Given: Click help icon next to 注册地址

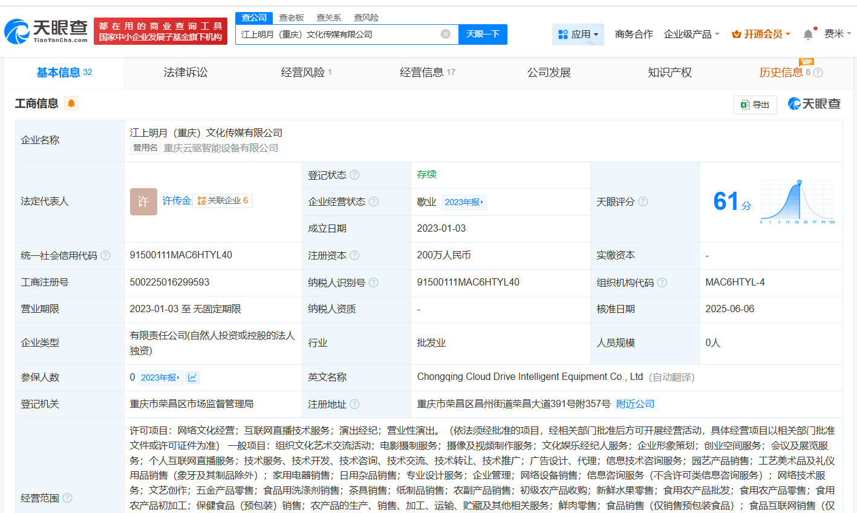Looking at the screenshot, I should pyautogui.click(x=354, y=404).
